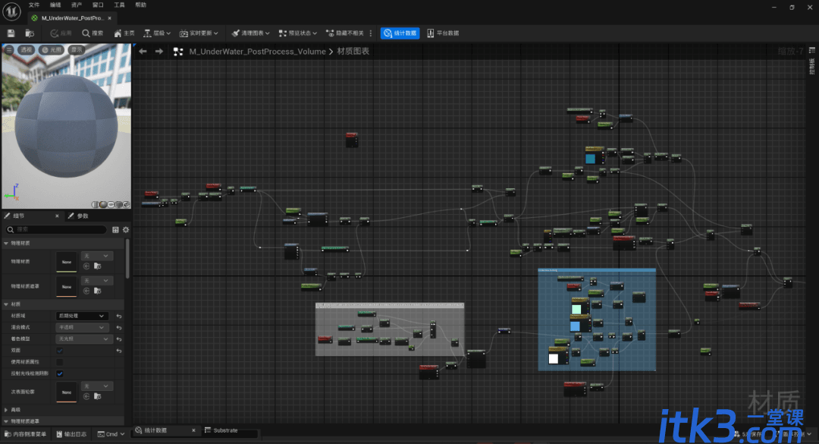The image size is (819, 444).
Task: Click browse-to icon for 物理材质遮罩
Action: pyautogui.click(x=97, y=291)
